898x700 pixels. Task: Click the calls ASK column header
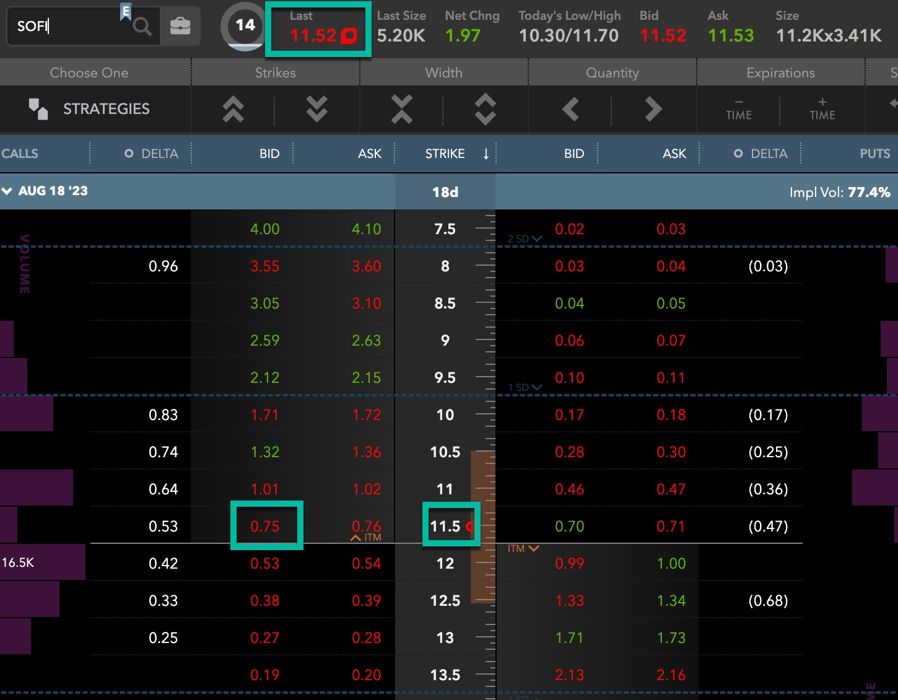click(x=370, y=154)
